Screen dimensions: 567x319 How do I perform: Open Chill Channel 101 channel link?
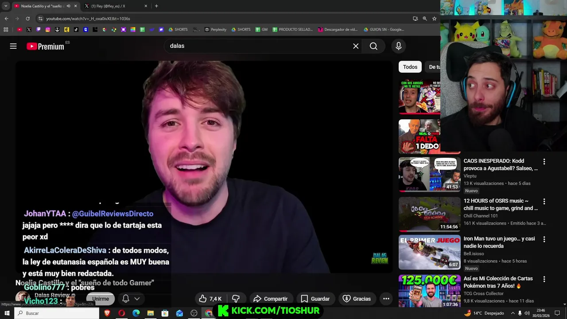point(481,216)
